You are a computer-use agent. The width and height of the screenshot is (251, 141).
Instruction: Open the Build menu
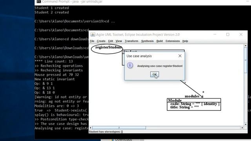click(x=160, y=41)
